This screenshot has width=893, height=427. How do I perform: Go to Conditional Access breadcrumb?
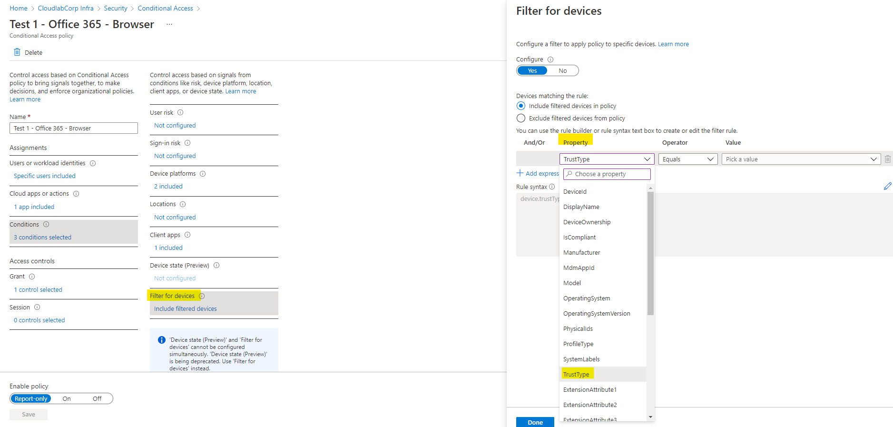click(x=166, y=8)
